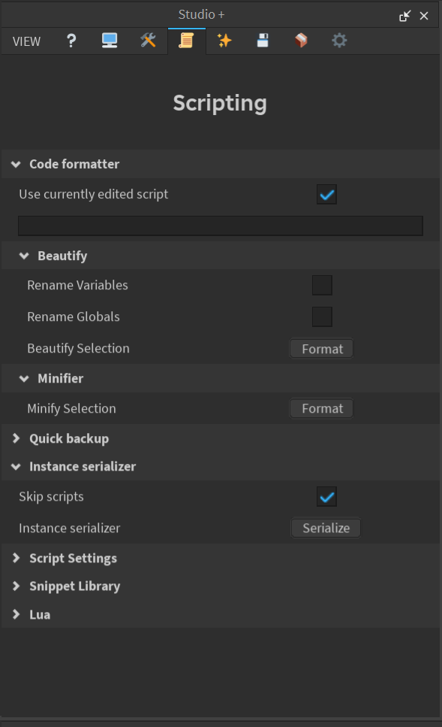Click the floppy disk save icon

coord(263,41)
